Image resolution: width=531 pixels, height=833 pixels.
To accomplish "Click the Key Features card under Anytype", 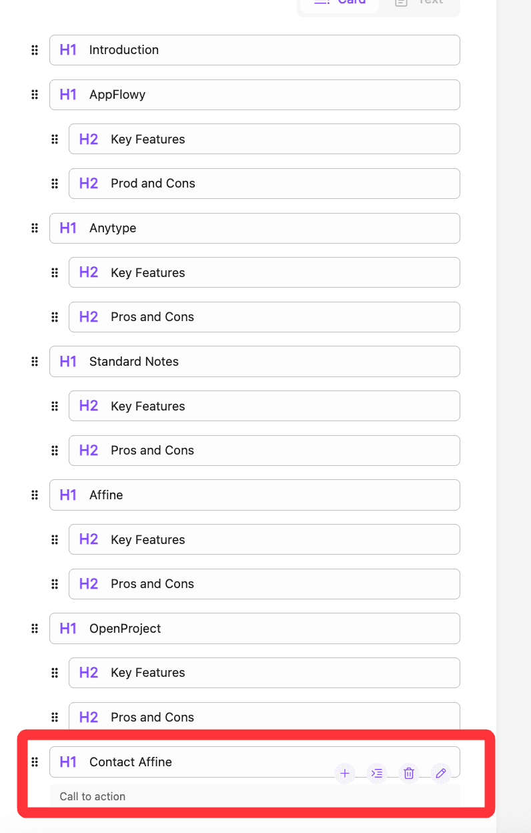I will (x=264, y=272).
